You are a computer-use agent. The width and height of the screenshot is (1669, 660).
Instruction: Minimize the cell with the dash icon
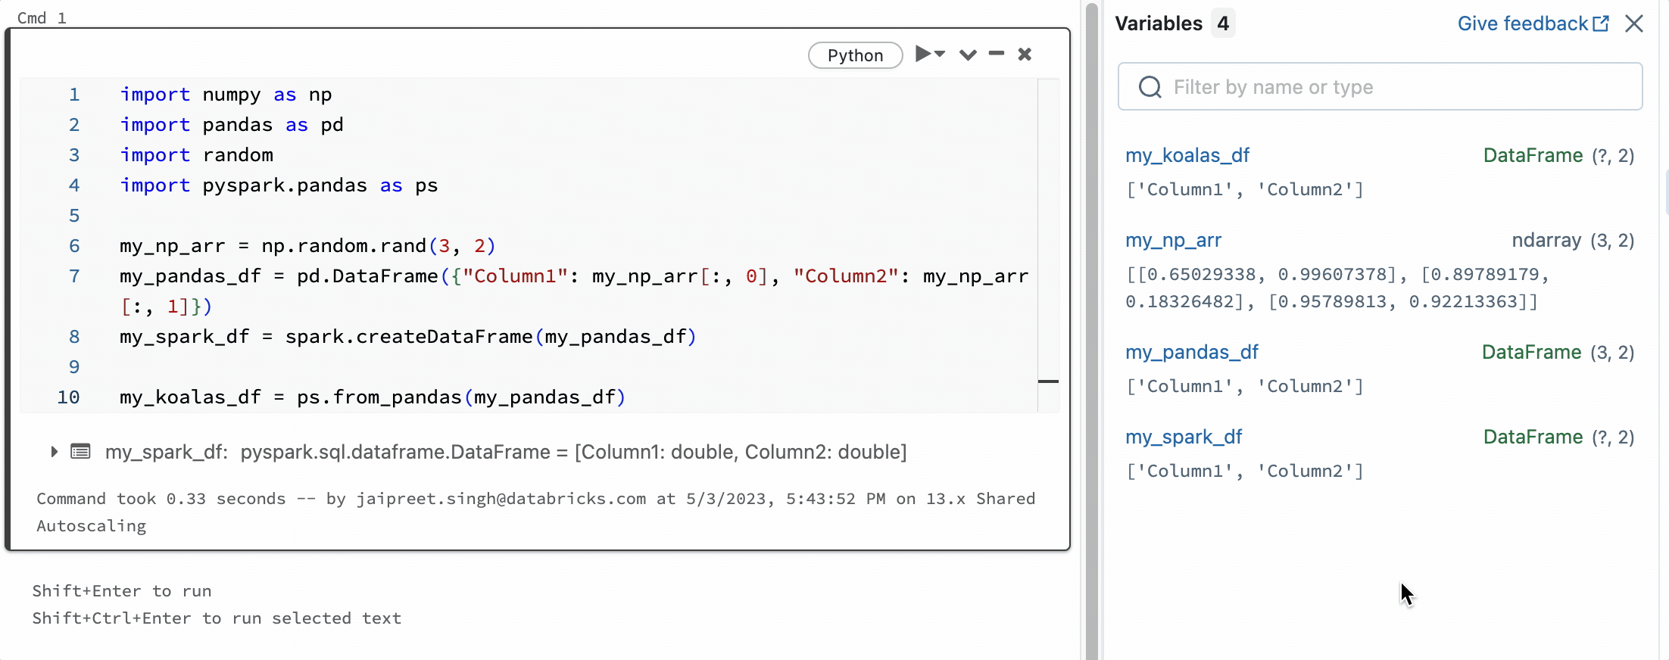[997, 54]
